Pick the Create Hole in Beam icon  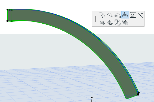[x=133, y=15]
